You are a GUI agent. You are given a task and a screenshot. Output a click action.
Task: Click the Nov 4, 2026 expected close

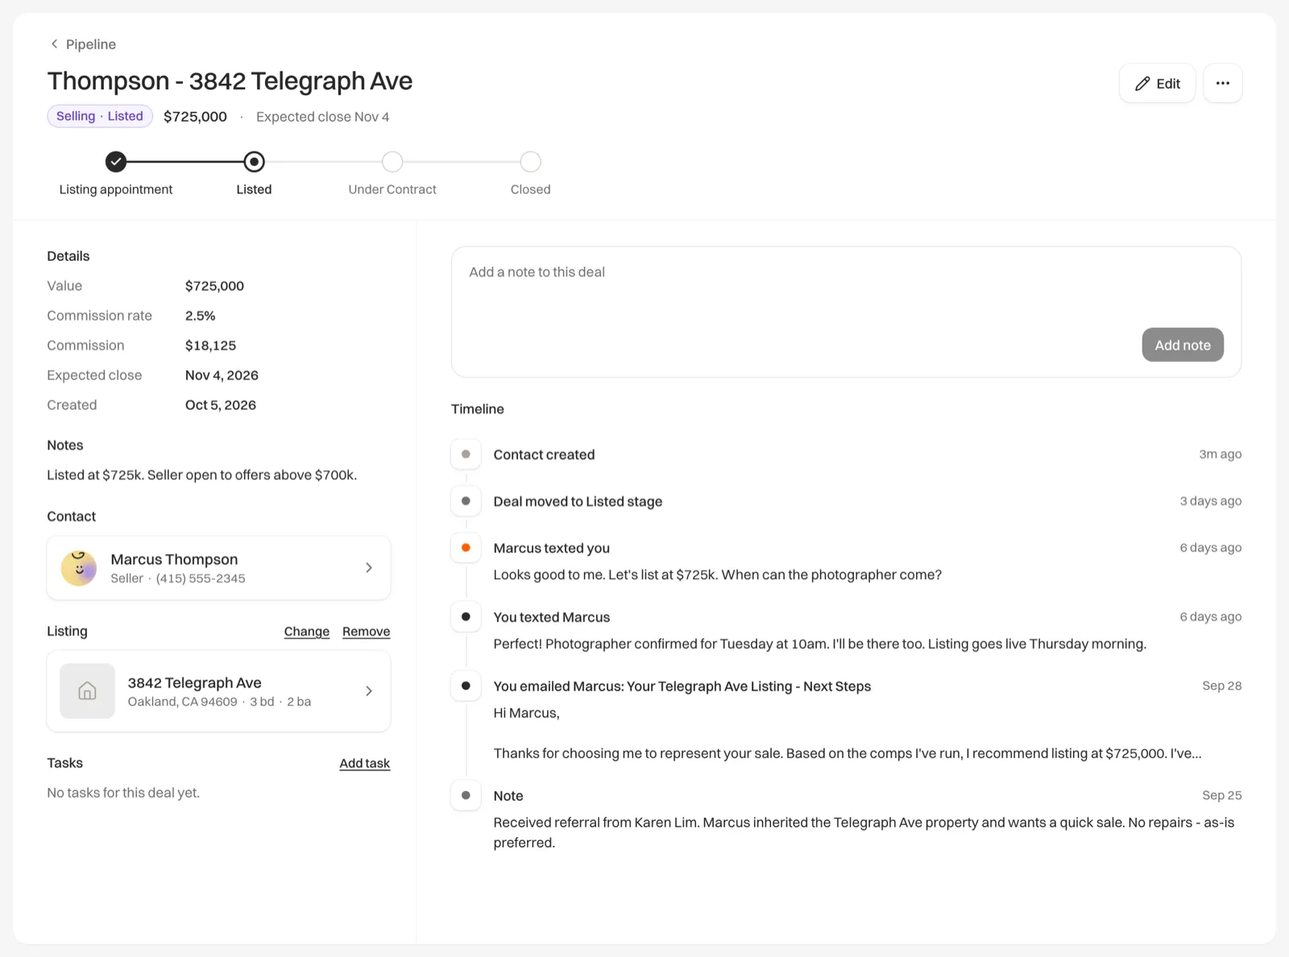click(222, 375)
